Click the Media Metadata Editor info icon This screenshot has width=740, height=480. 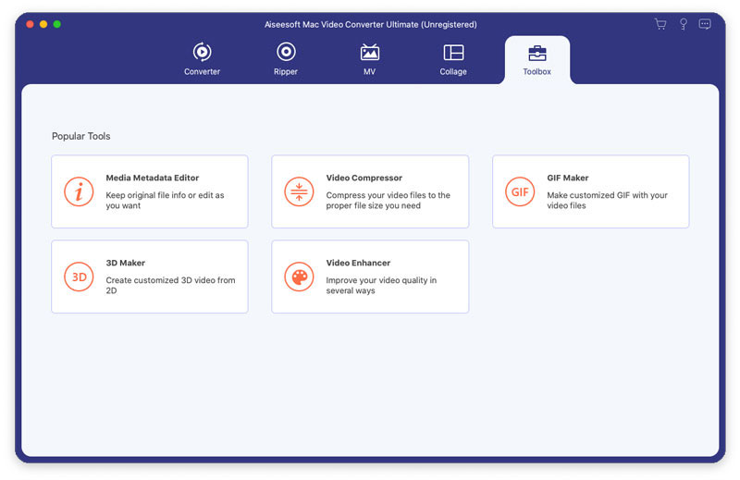[79, 191]
